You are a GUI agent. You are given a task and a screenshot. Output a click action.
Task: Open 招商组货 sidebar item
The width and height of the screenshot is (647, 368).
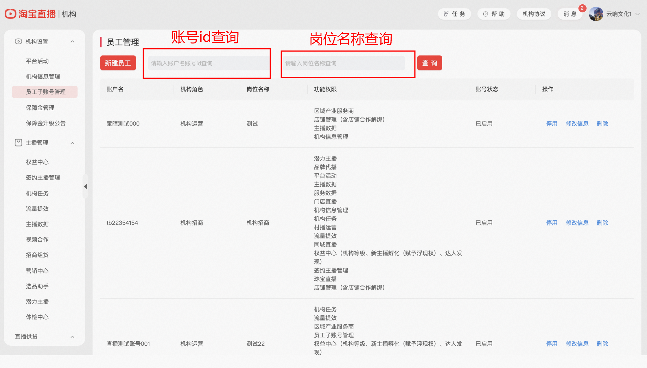37,255
